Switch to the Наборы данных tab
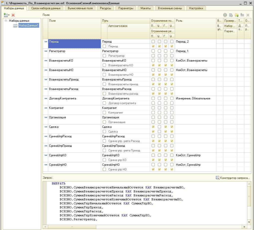Viewport: 254px width, 230px height. click(14, 8)
